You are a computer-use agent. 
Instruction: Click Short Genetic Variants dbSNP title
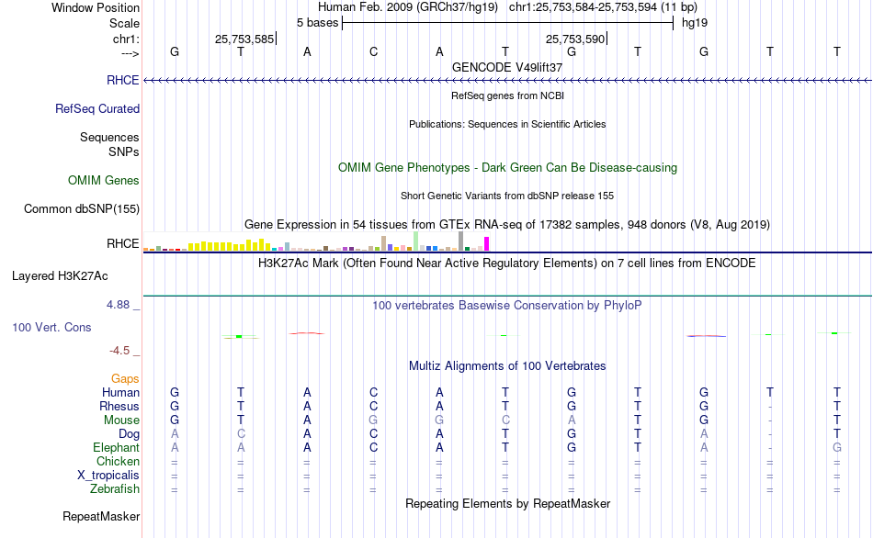[x=507, y=196]
